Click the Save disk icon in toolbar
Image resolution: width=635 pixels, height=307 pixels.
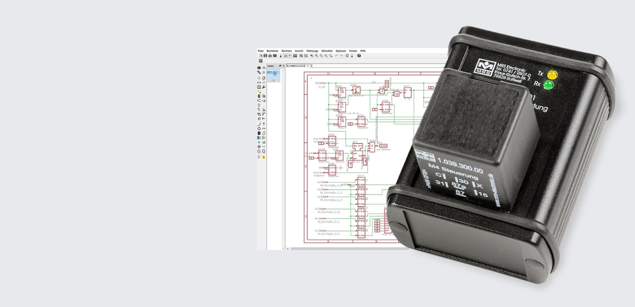(x=265, y=56)
